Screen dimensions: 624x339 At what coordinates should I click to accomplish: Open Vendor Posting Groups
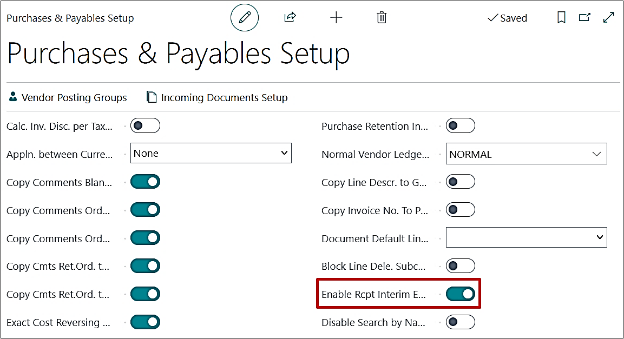[x=68, y=97]
